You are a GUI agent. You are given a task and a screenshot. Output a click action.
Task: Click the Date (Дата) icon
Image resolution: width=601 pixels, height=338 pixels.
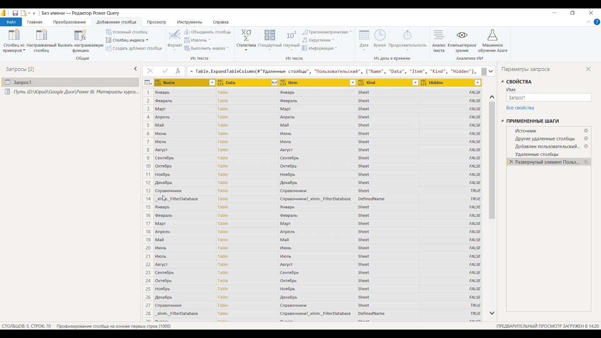pyautogui.click(x=364, y=35)
